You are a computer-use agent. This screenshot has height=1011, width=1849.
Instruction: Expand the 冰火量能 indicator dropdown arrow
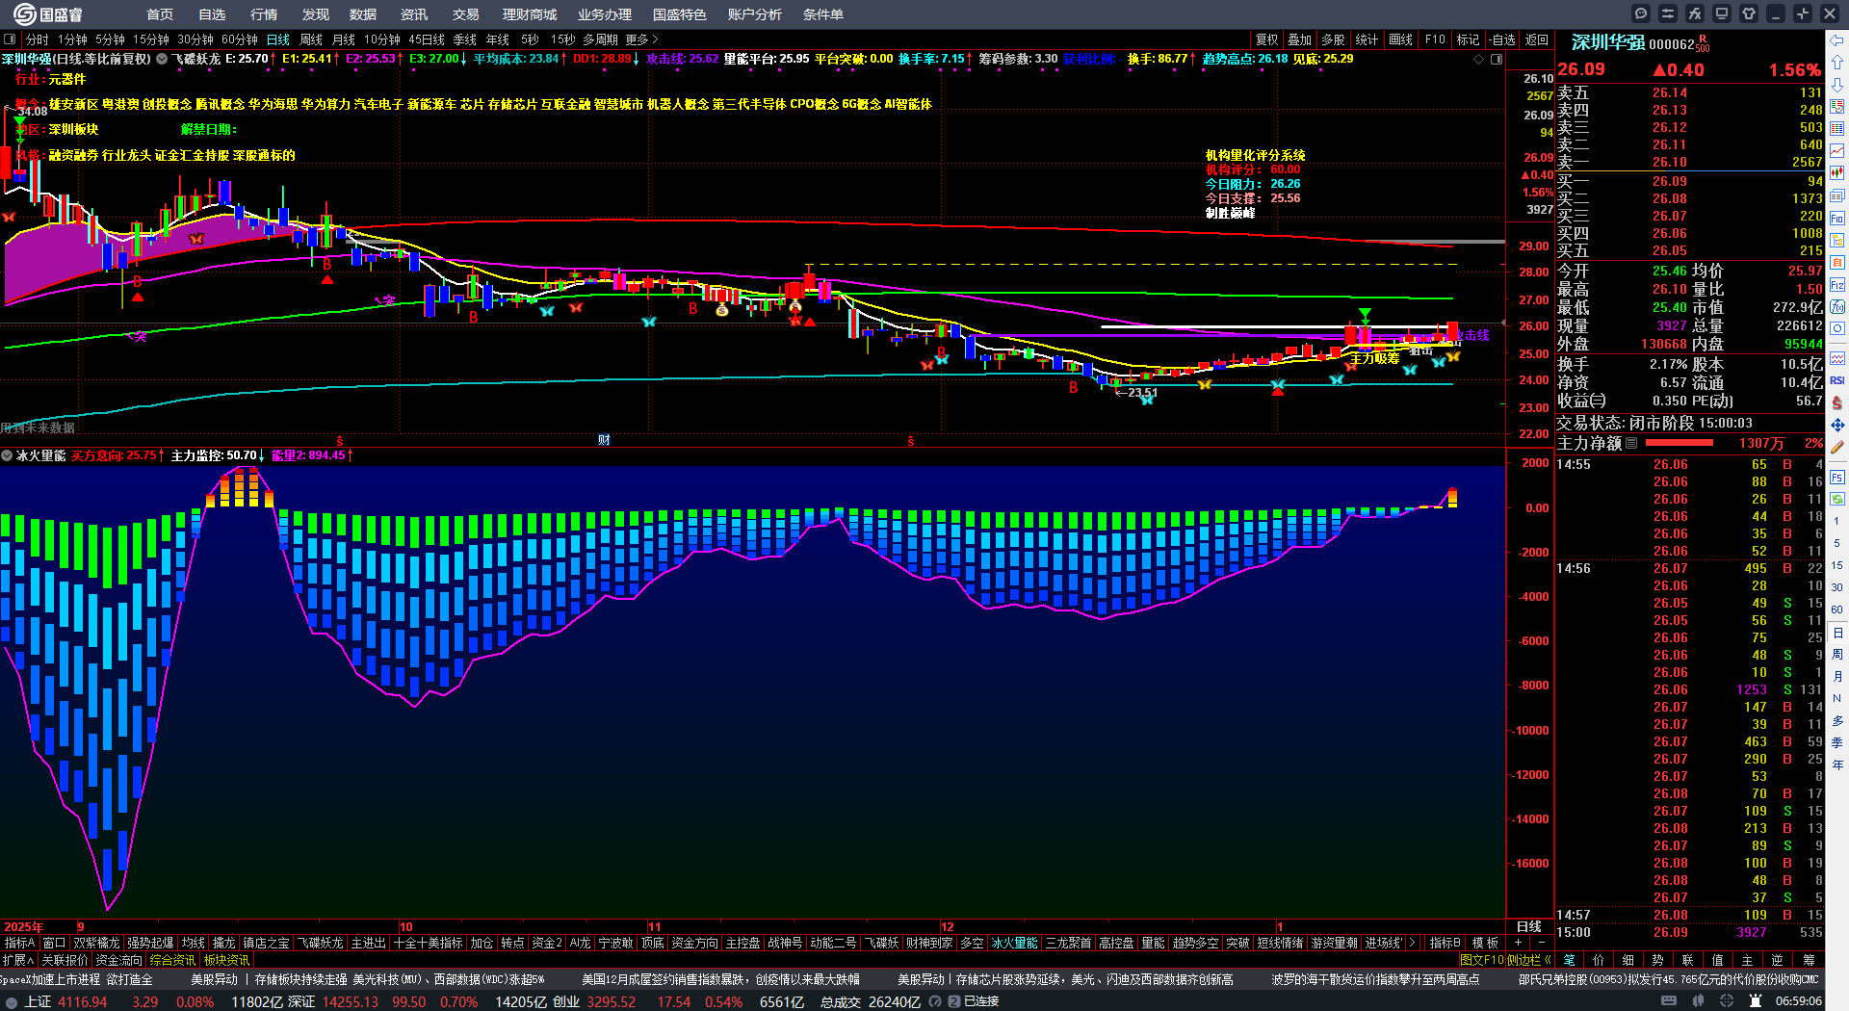7,455
